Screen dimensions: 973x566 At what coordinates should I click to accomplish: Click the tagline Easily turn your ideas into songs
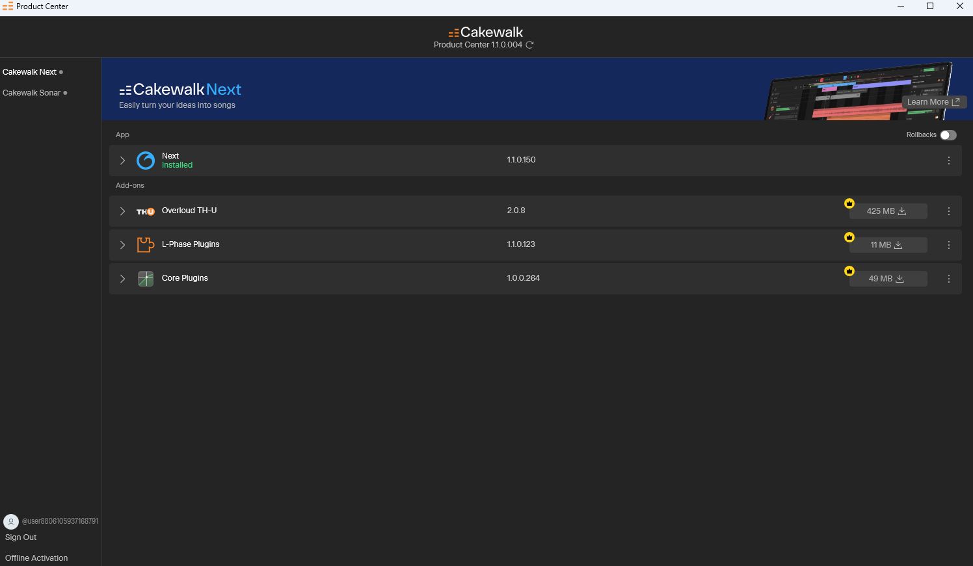click(x=178, y=105)
